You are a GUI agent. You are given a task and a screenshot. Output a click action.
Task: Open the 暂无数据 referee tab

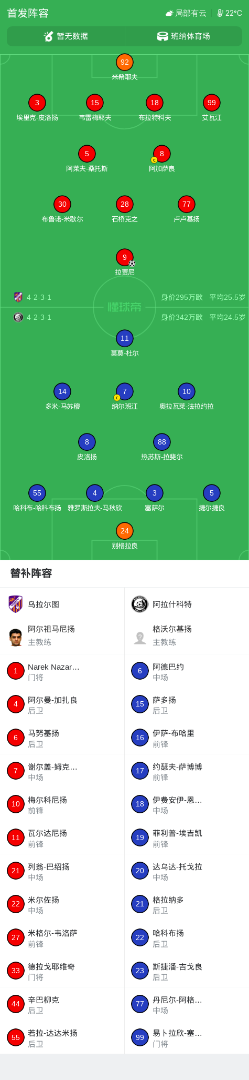pos(66,36)
